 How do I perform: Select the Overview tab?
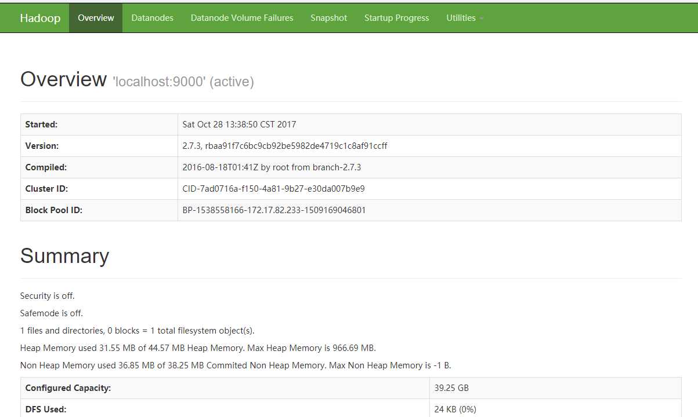point(96,18)
